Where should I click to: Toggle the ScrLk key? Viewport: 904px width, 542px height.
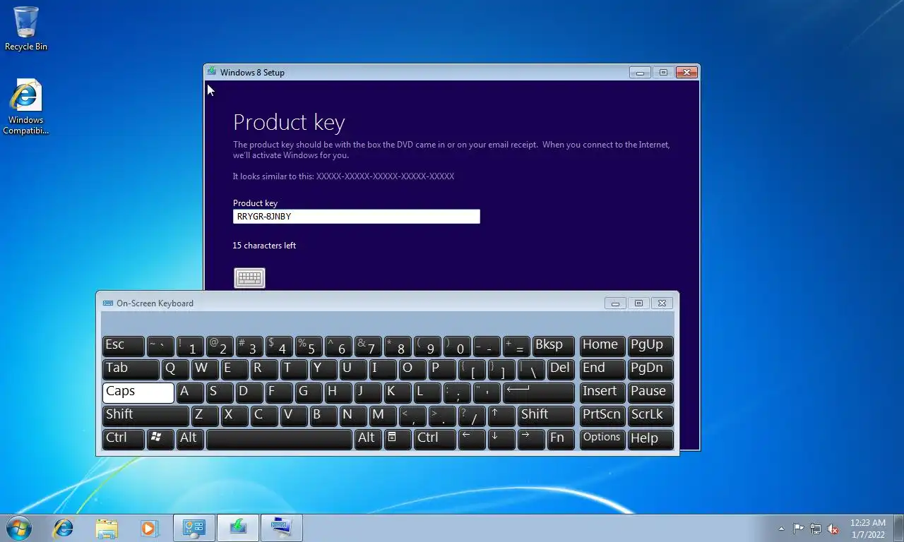pos(650,416)
